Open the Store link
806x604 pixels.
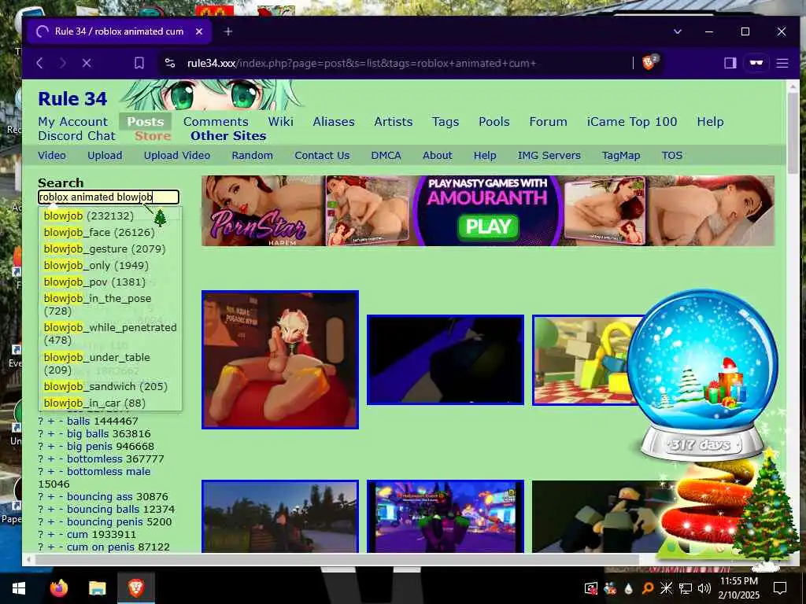coord(153,136)
